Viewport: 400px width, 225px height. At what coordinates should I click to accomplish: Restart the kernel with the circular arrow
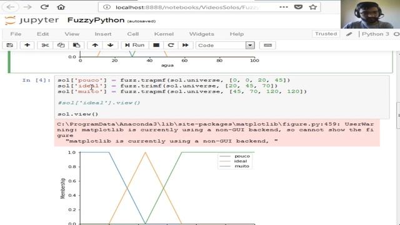point(171,45)
